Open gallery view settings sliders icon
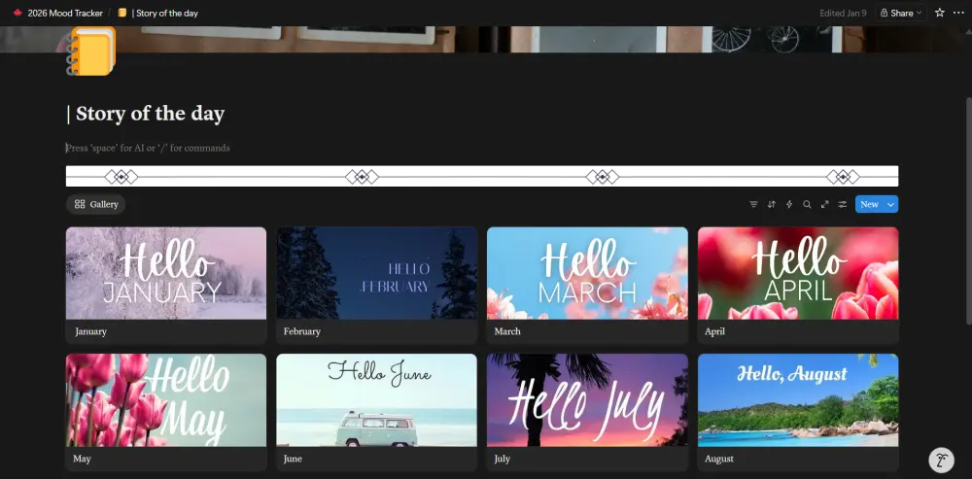Image resolution: width=972 pixels, height=479 pixels. tap(843, 204)
